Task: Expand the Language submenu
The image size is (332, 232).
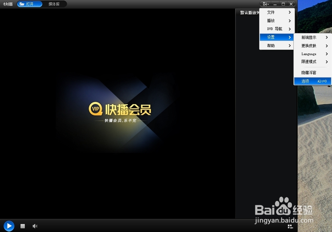Action: click(x=312, y=54)
